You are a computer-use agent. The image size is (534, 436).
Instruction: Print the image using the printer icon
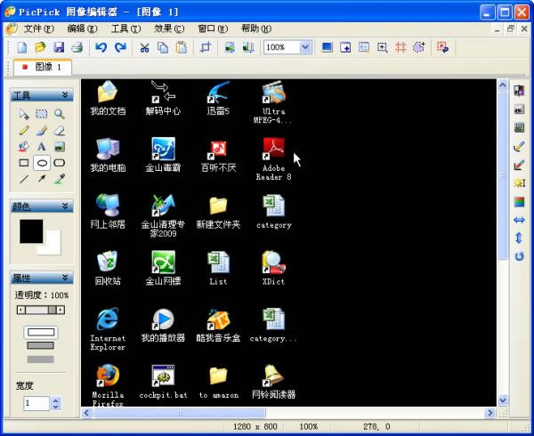click(x=77, y=47)
